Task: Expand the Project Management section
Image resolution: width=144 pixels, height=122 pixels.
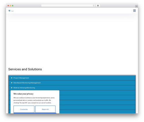Action: pos(72,78)
